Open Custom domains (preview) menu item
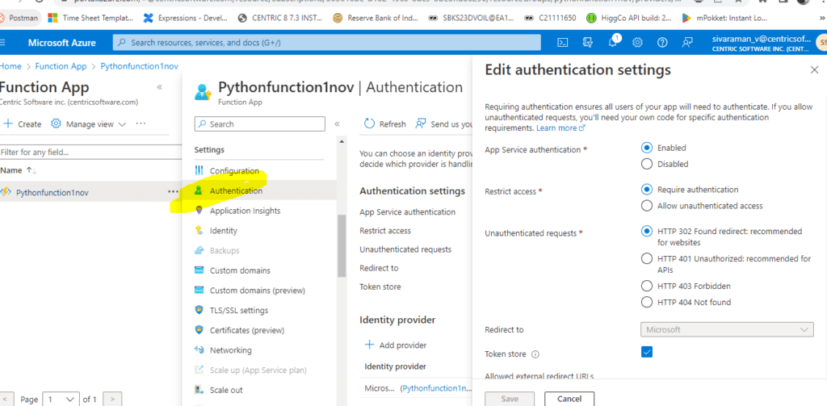The height and width of the screenshot is (406, 827). [258, 291]
